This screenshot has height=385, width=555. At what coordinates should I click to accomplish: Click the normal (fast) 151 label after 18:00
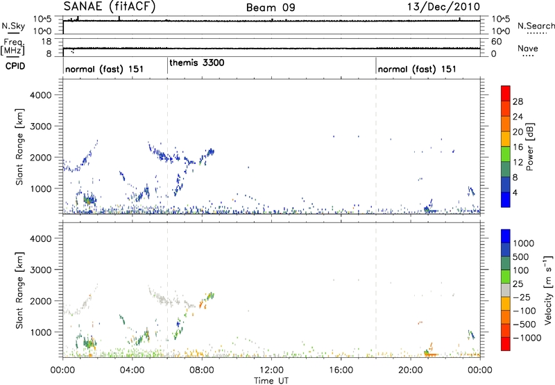click(417, 69)
